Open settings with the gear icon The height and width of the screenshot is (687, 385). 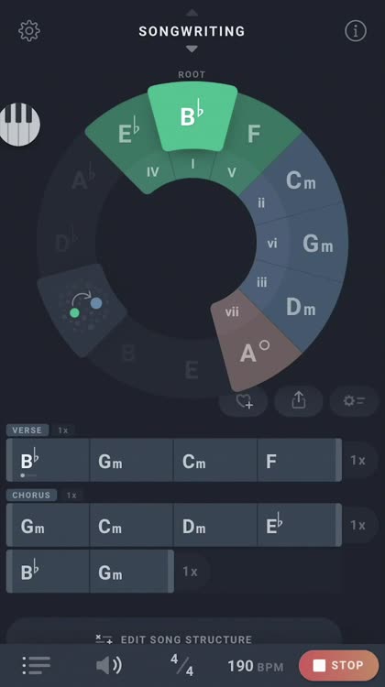click(29, 31)
